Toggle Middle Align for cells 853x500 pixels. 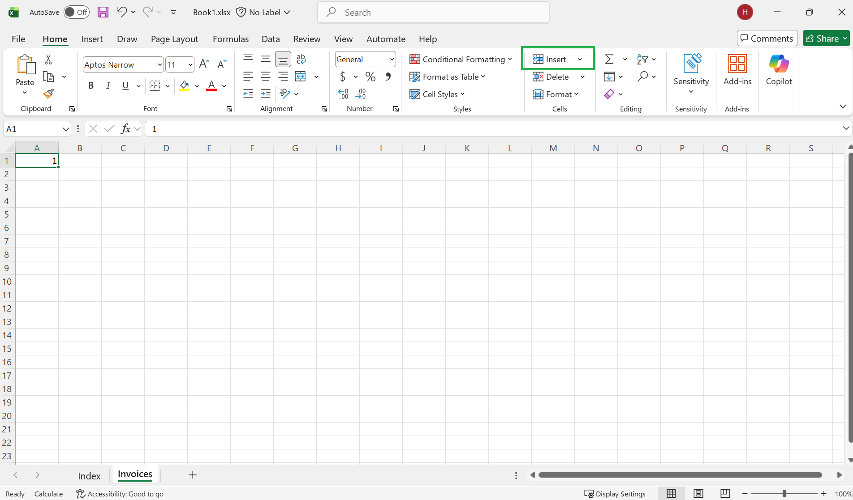[x=266, y=59]
